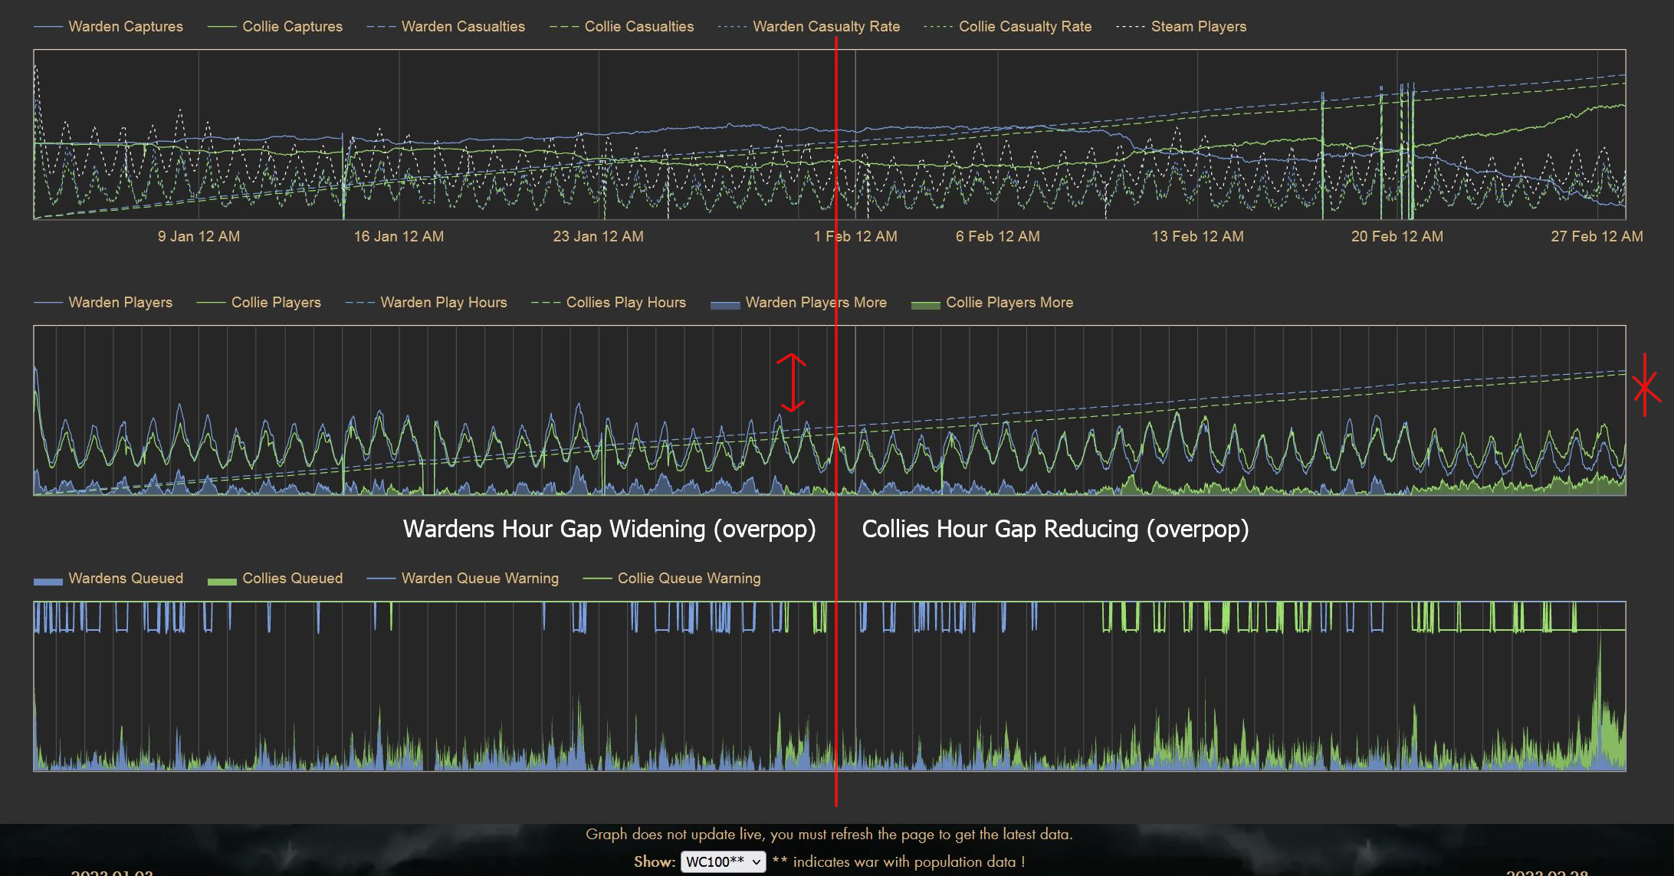Click the Collies Queued green legend swatch
The width and height of the screenshot is (1674, 876).
click(222, 581)
